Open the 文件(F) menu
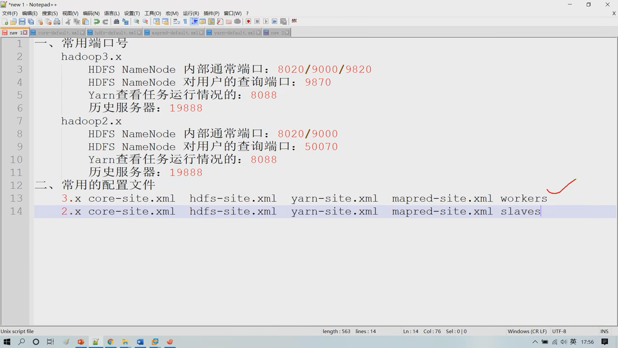Image resolution: width=618 pixels, height=348 pixels. click(10, 13)
